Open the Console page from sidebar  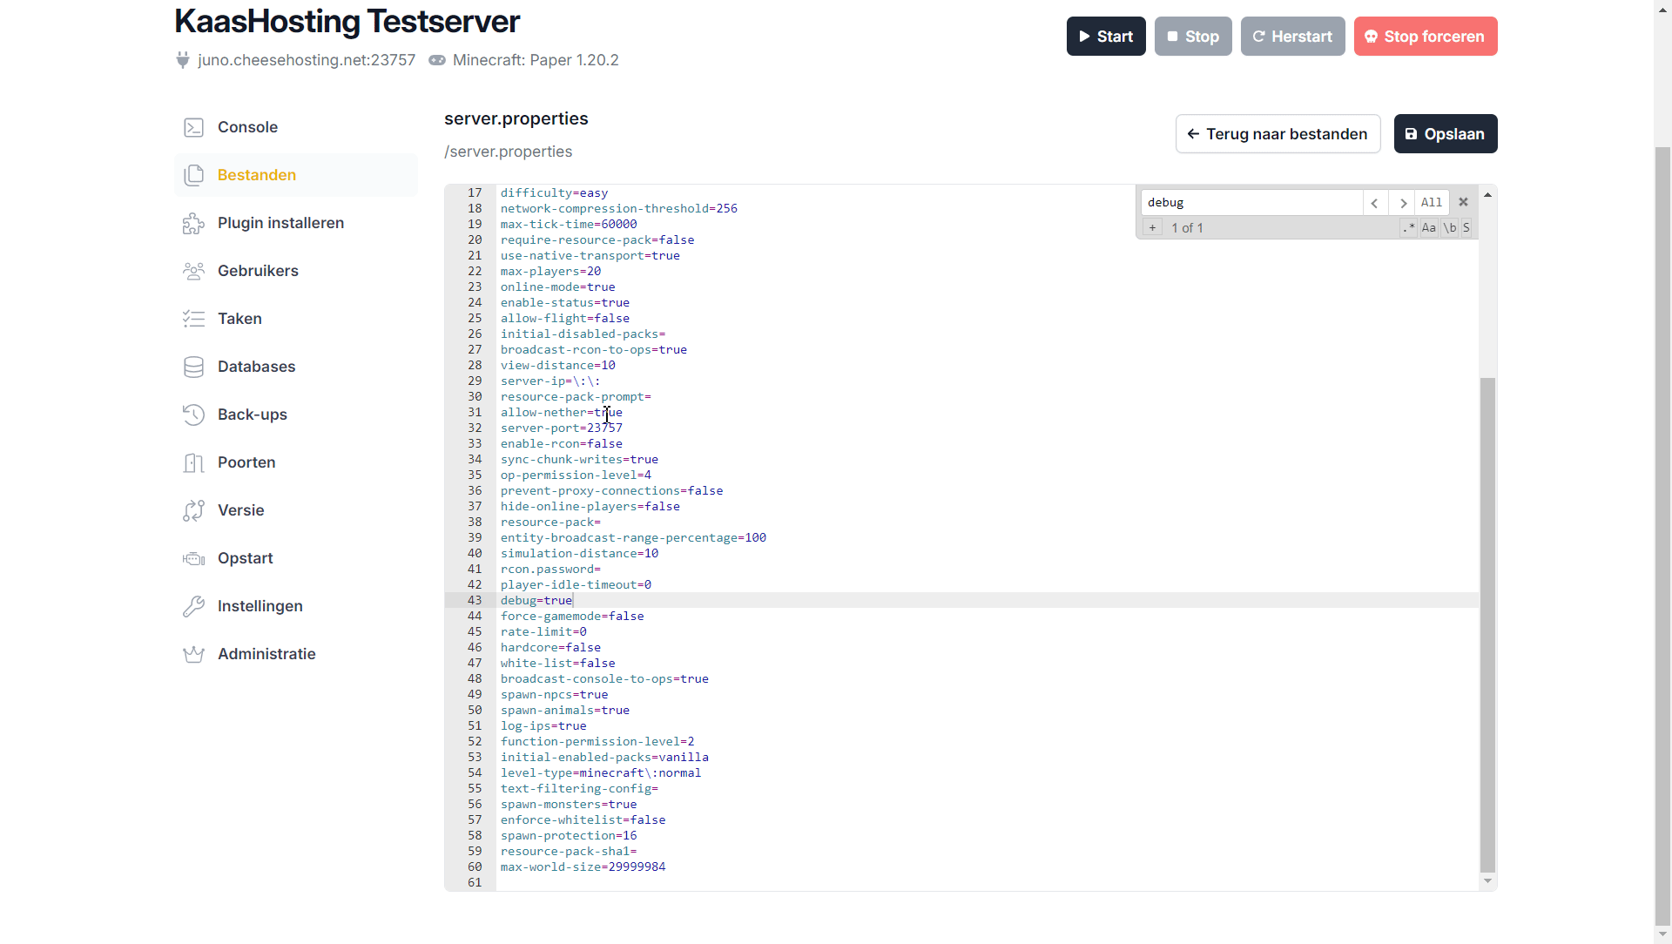pyautogui.click(x=247, y=127)
